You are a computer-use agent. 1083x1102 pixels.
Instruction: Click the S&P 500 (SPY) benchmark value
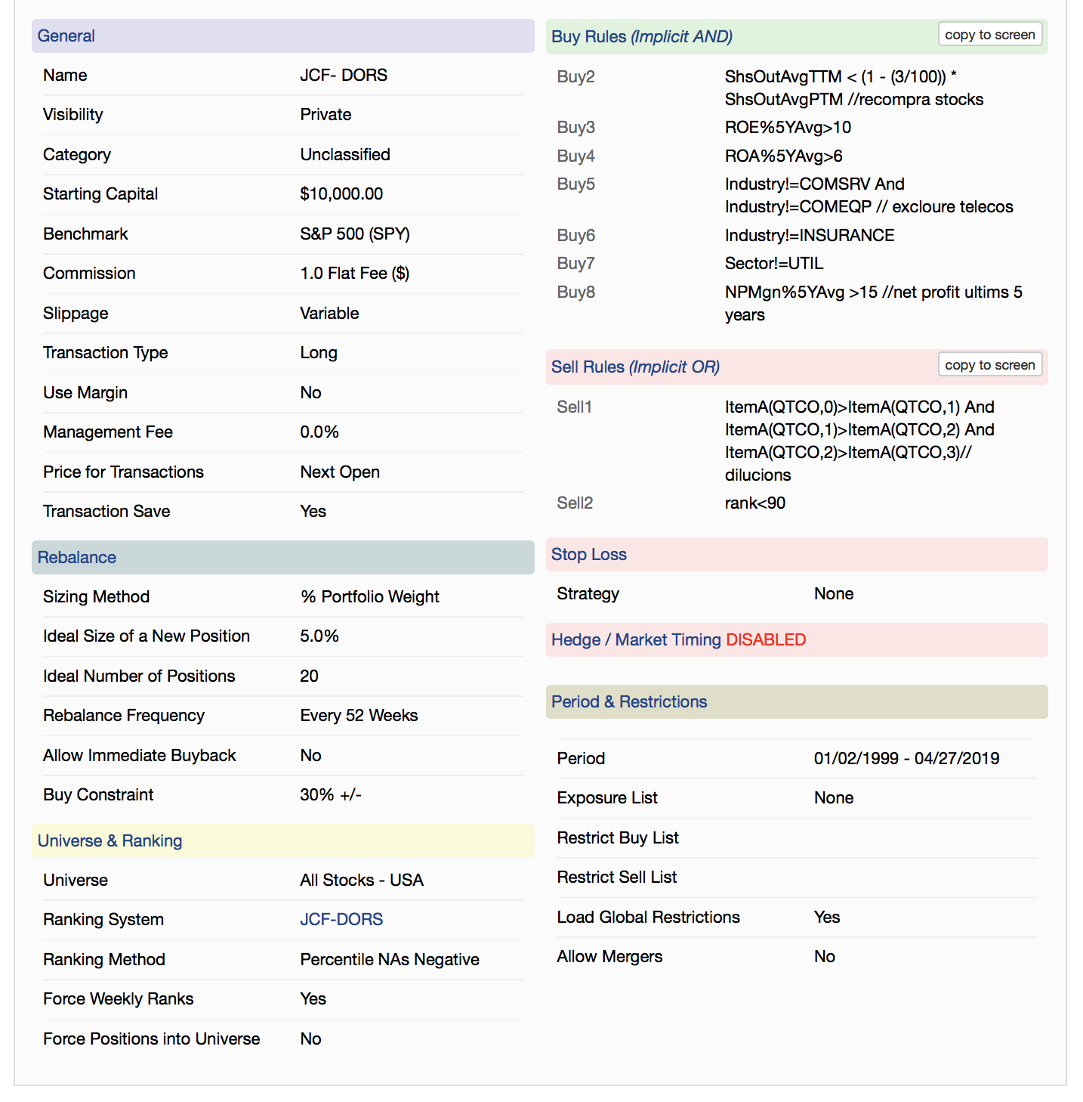point(355,234)
